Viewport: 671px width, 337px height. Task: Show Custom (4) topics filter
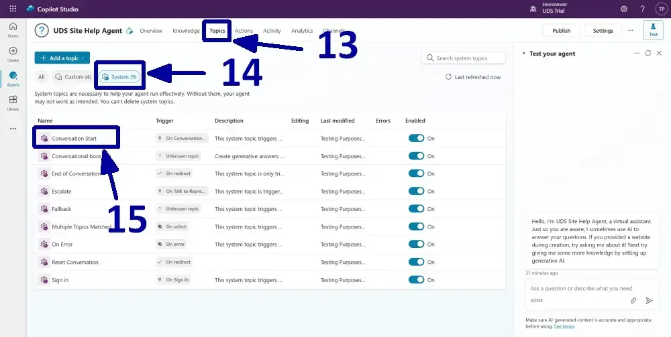click(x=72, y=77)
